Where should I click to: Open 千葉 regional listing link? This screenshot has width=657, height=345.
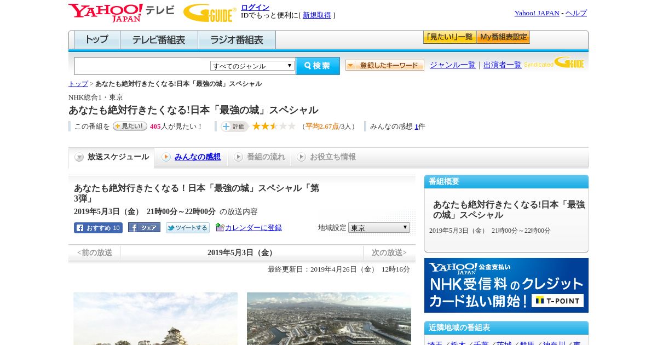tap(481, 343)
